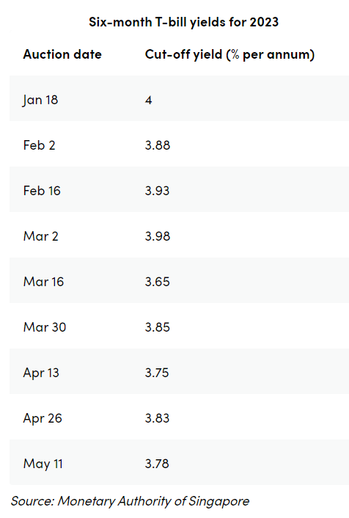Click the 3.78 yield for May 11
Viewport: 349px width, 518px height.
point(157,464)
